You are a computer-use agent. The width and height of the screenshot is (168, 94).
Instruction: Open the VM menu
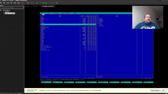11,3
